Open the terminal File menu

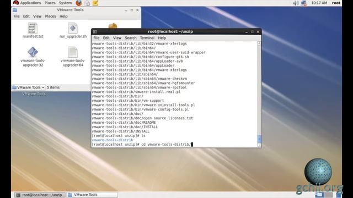click(x=97, y=38)
